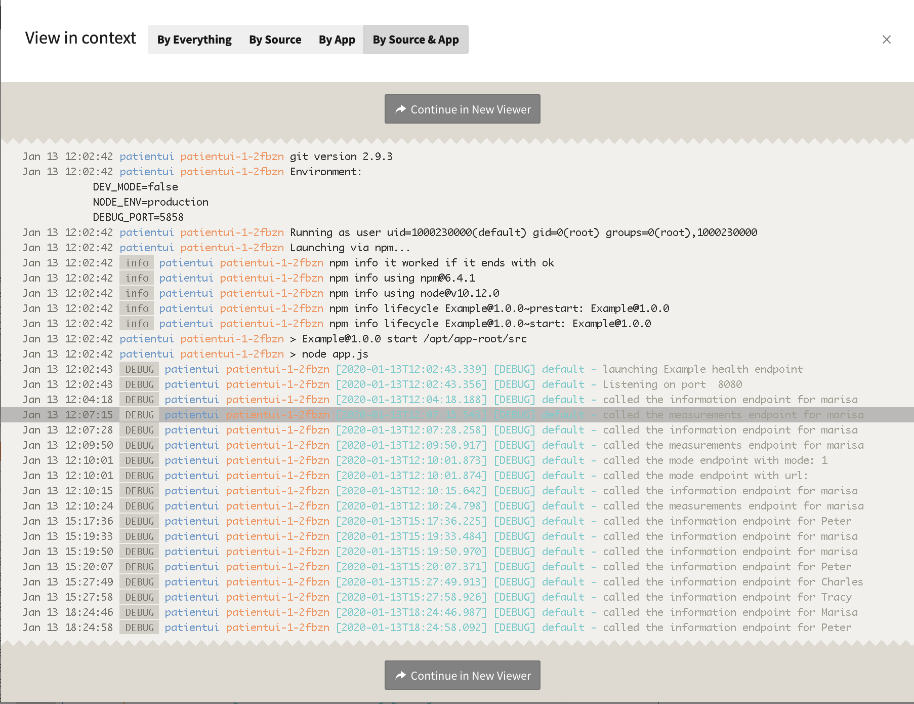
Task: Click 'launching Example health endpoint' message
Action: tap(702, 369)
